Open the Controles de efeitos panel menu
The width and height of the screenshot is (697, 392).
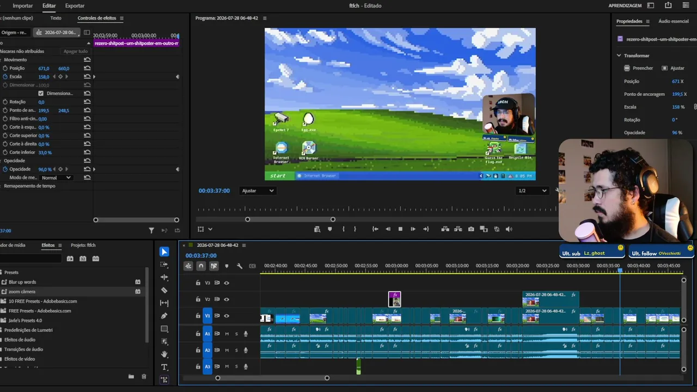pyautogui.click(x=121, y=18)
